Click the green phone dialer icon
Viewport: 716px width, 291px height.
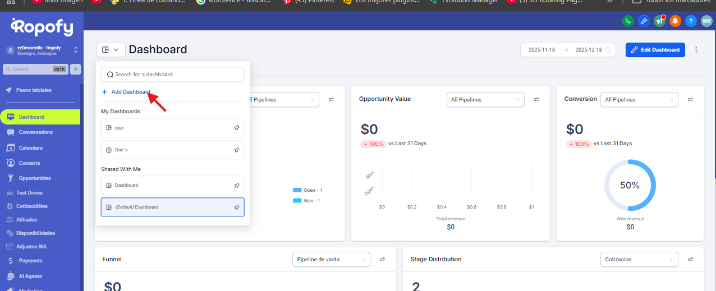tap(628, 21)
